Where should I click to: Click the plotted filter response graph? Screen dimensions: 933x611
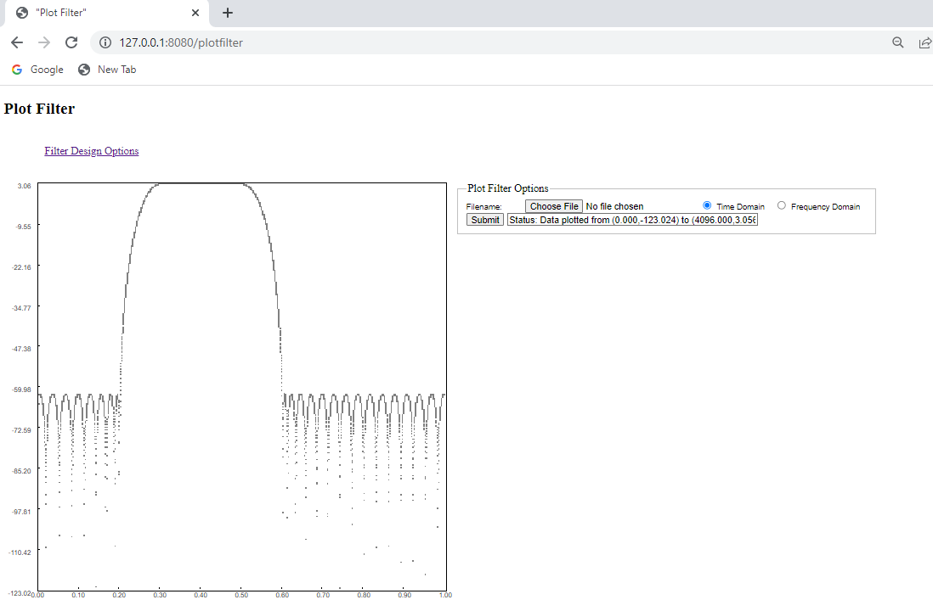point(241,388)
